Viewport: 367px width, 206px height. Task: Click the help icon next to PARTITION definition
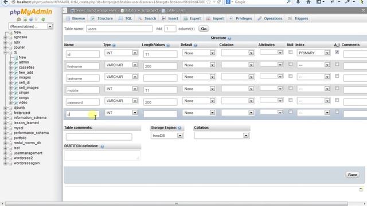tap(102, 146)
